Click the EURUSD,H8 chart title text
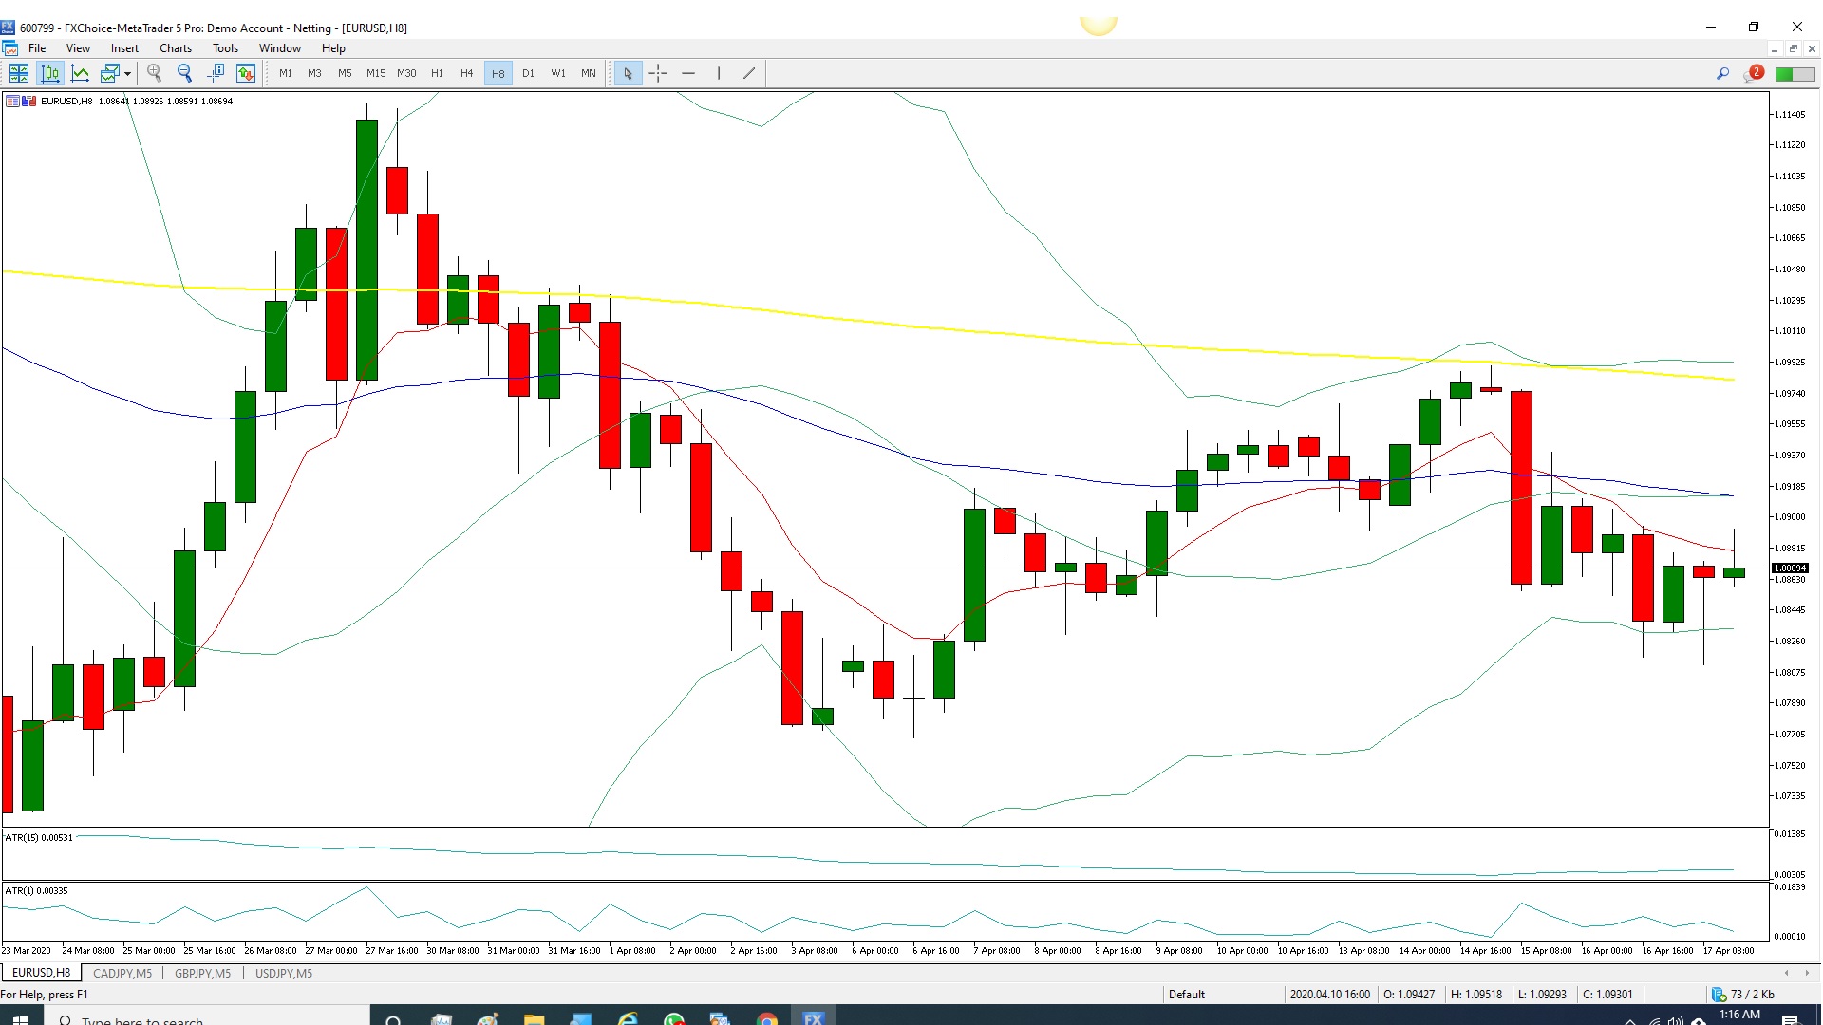Image resolution: width=1823 pixels, height=1025 pixels. pyautogui.click(x=66, y=101)
